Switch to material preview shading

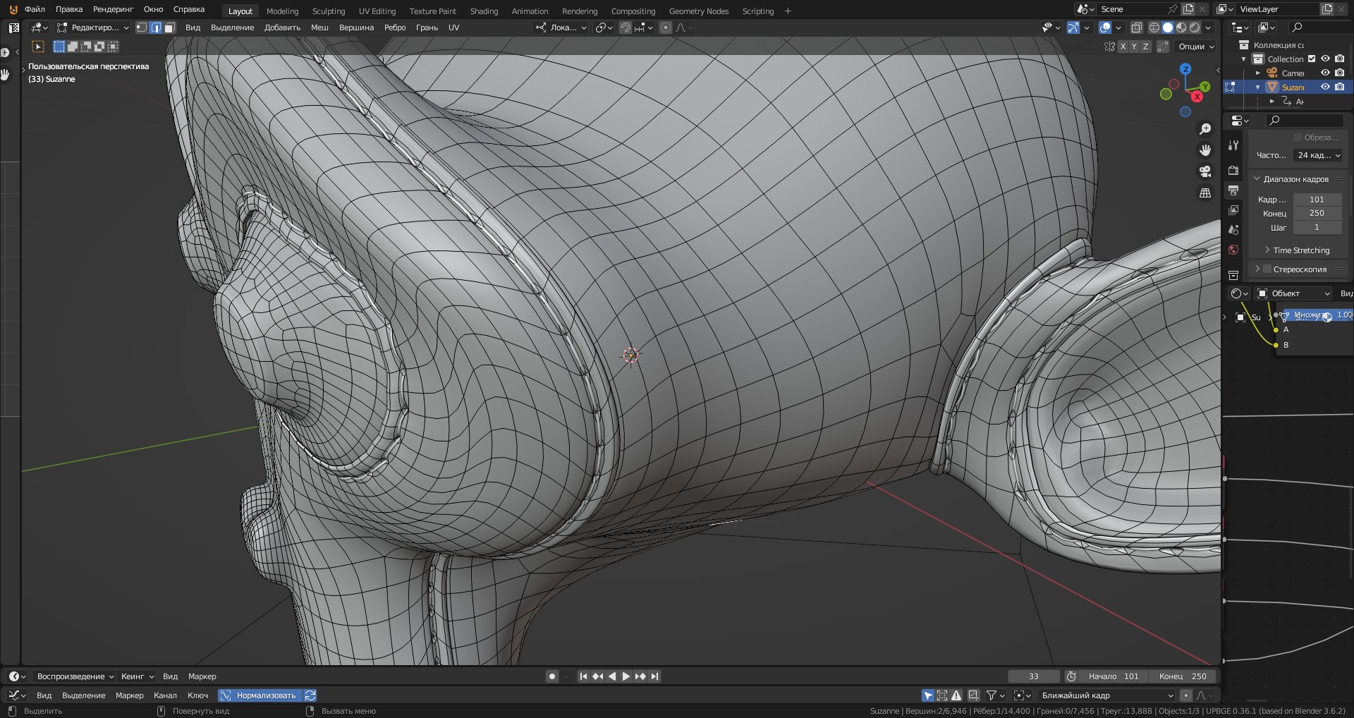[x=1181, y=28]
